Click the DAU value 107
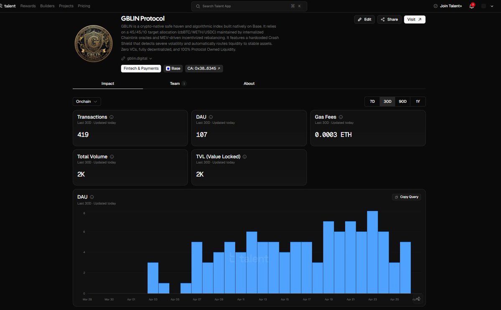The height and width of the screenshot is (310, 501). coord(202,135)
